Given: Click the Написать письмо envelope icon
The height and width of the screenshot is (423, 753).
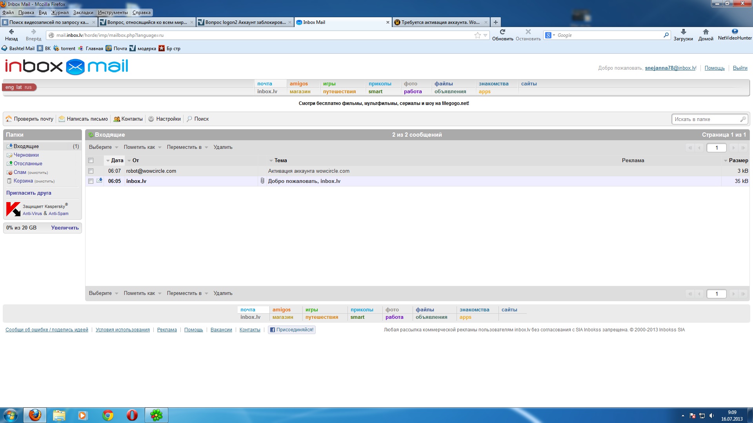Looking at the screenshot, I should tap(62, 119).
